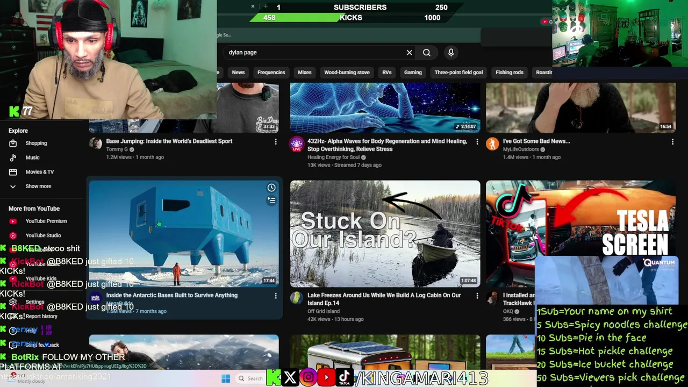Viewport: 688px width, 387px height.
Task: Play the blue wireframe 432Hz thumbnail
Action: click(385, 107)
